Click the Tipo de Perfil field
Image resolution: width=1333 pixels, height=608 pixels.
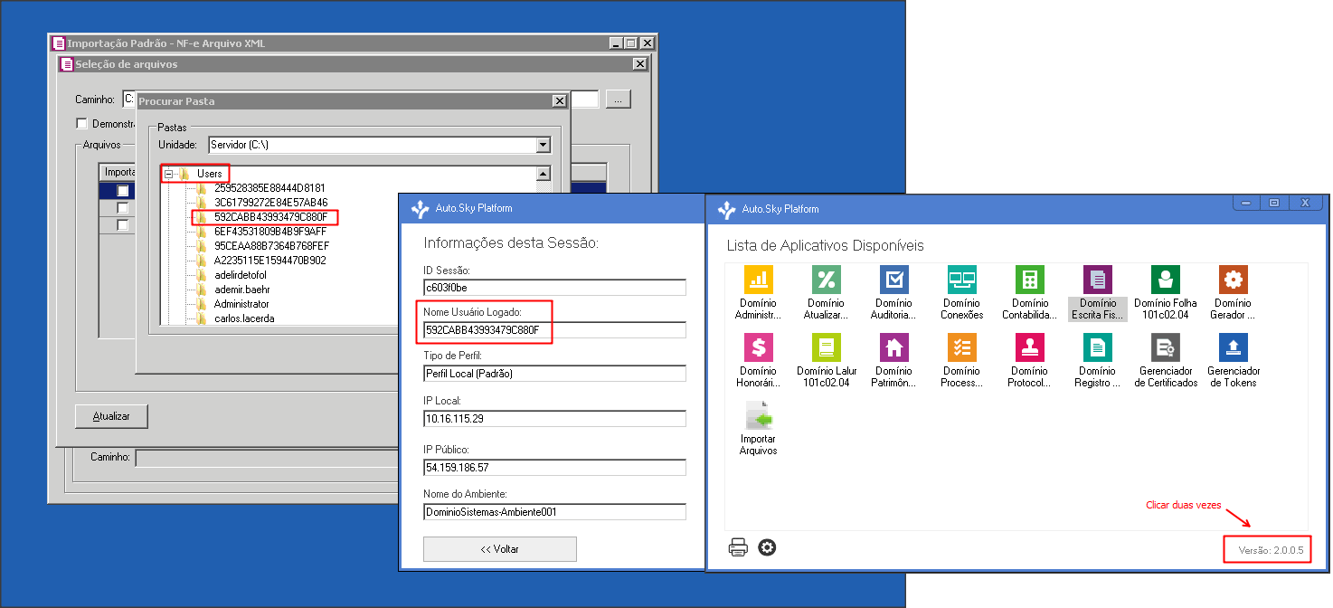pos(554,373)
